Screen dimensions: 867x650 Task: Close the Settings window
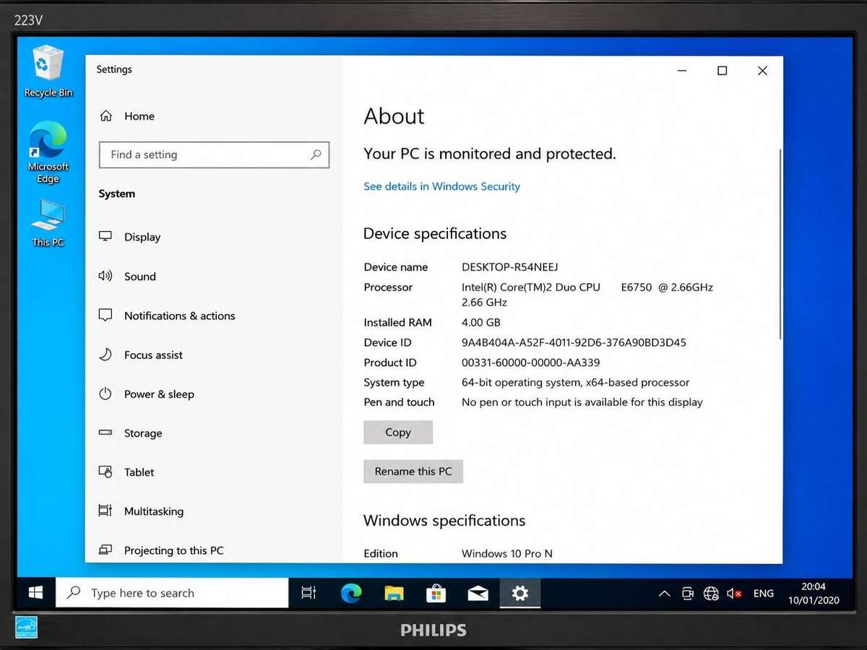pyautogui.click(x=762, y=71)
